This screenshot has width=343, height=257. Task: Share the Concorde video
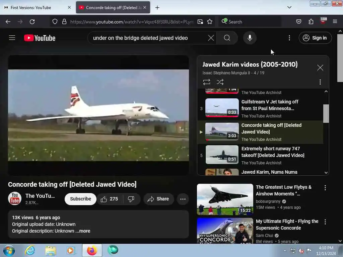(x=158, y=199)
